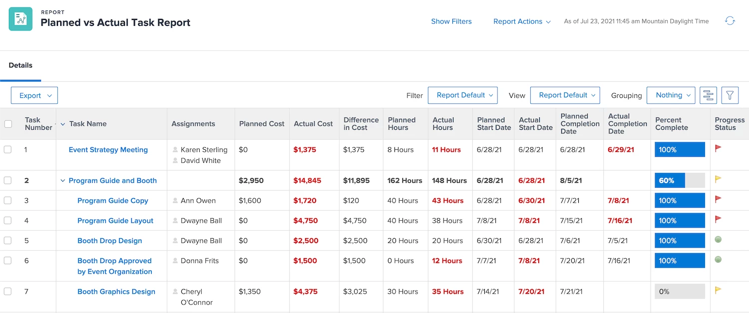Open the Grouping Nothing dropdown
The width and height of the screenshot is (749, 313).
[671, 95]
